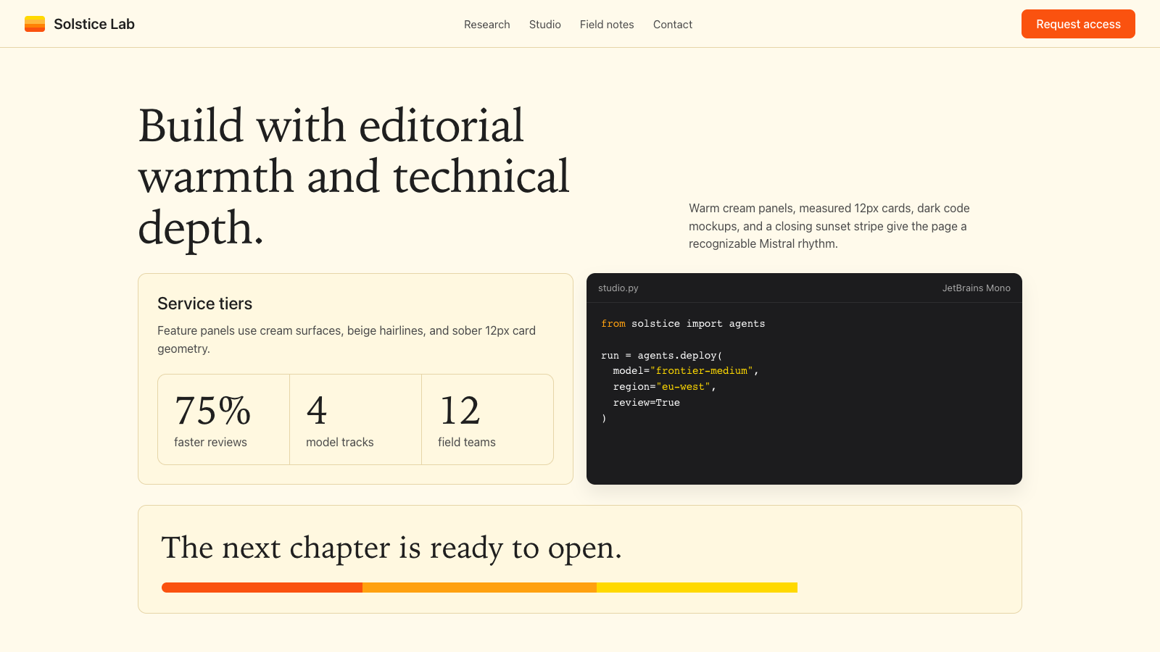This screenshot has height=652, width=1160.
Task: Click the Service tiers heading
Action: pyautogui.click(x=205, y=304)
